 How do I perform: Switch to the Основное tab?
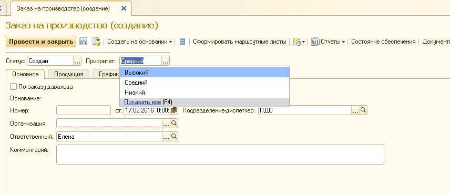25,74
